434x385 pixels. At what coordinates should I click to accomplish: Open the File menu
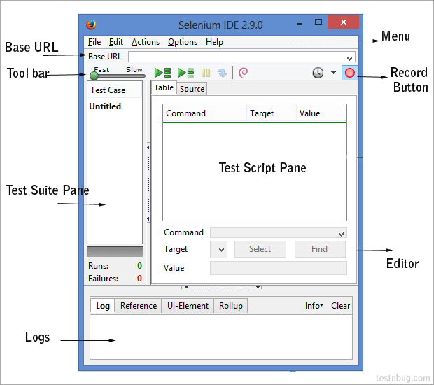pos(94,42)
